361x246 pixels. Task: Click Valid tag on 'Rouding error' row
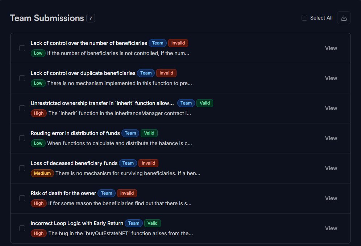[x=149, y=133]
